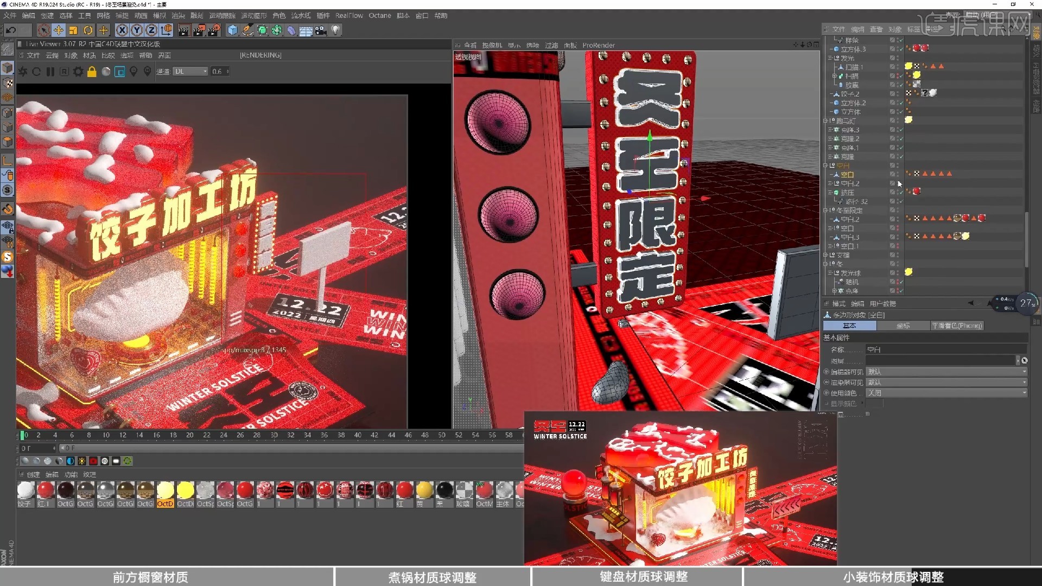Open channel dropdown showing DL
1042x586 pixels.
pos(190,72)
